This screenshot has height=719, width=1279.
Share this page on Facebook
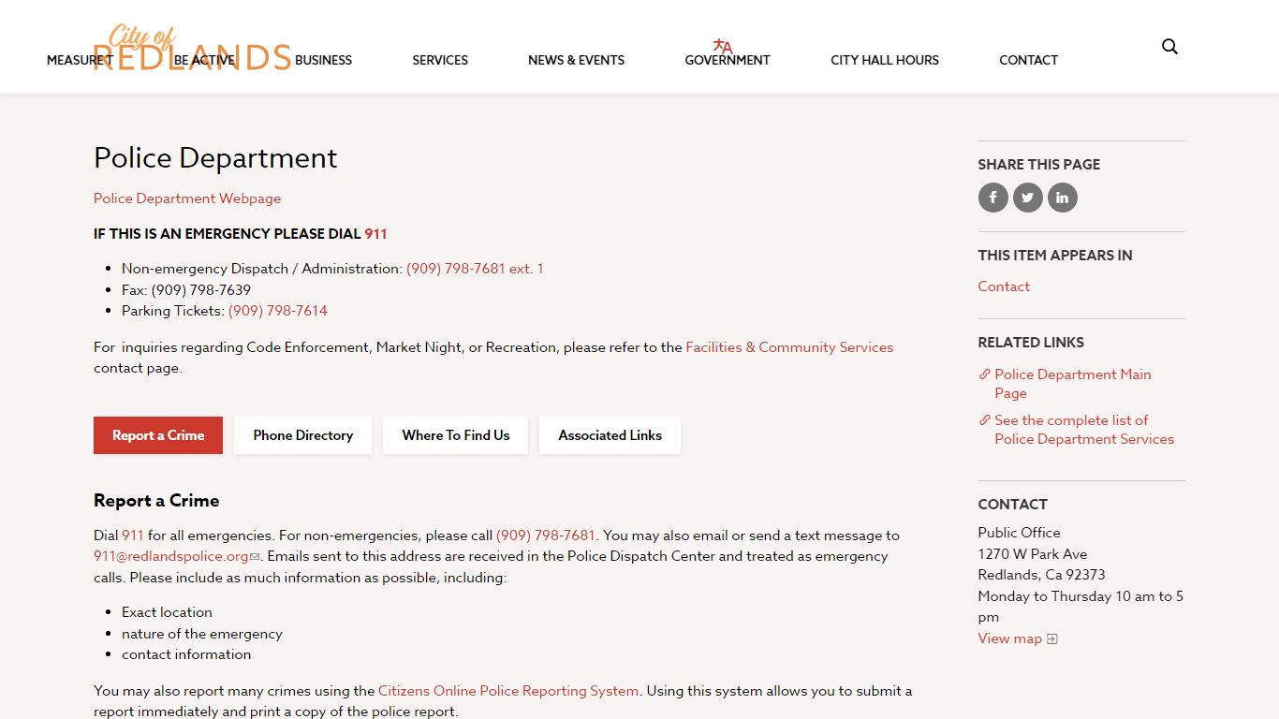click(993, 198)
